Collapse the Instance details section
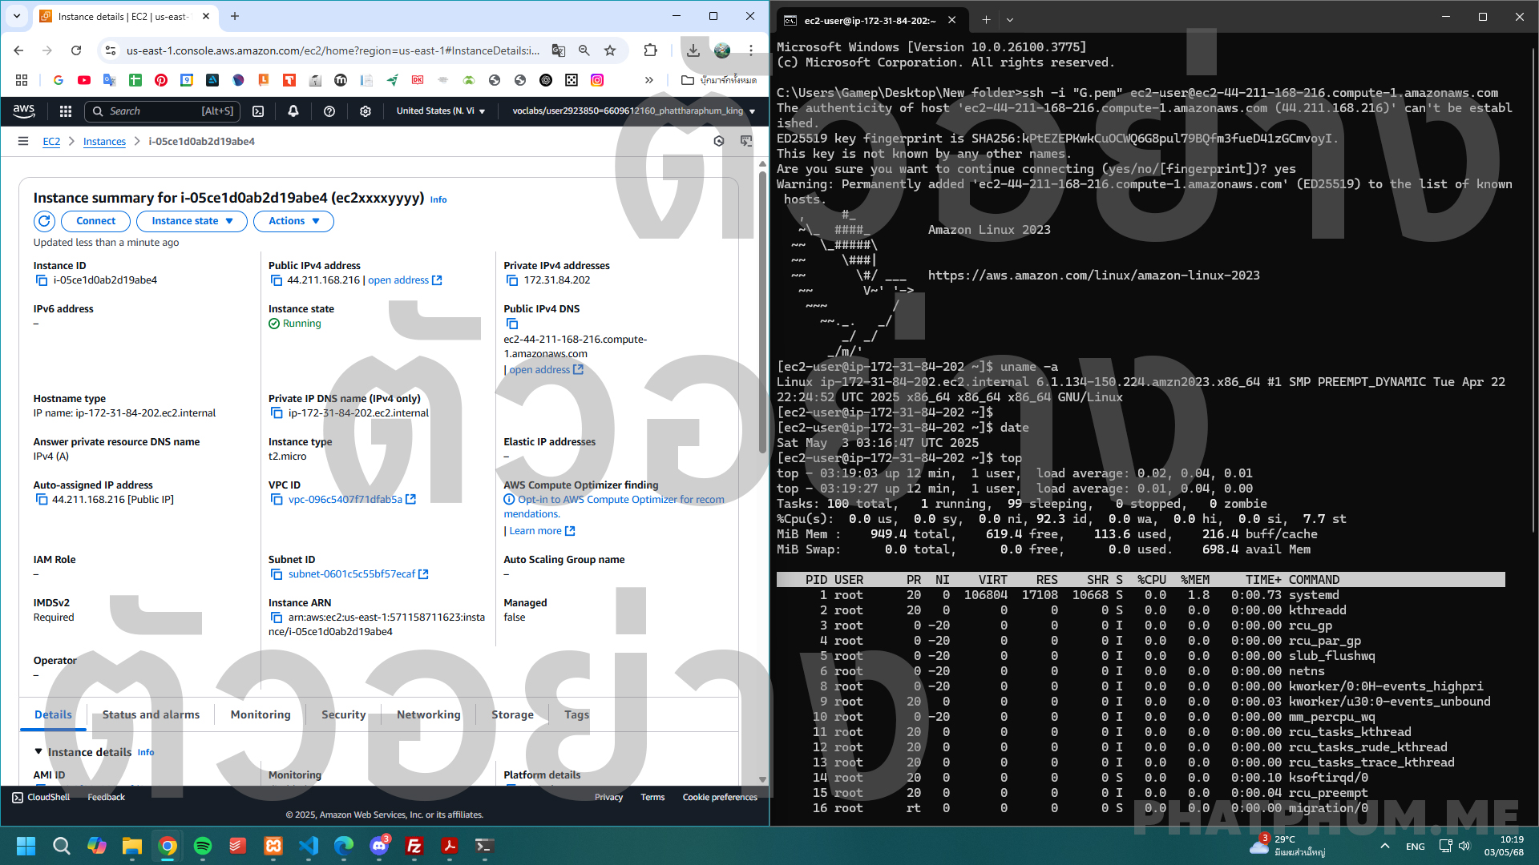Image resolution: width=1539 pixels, height=865 pixels. tap(38, 751)
